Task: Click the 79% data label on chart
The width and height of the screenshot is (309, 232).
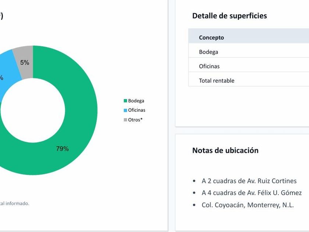Action: click(x=62, y=149)
